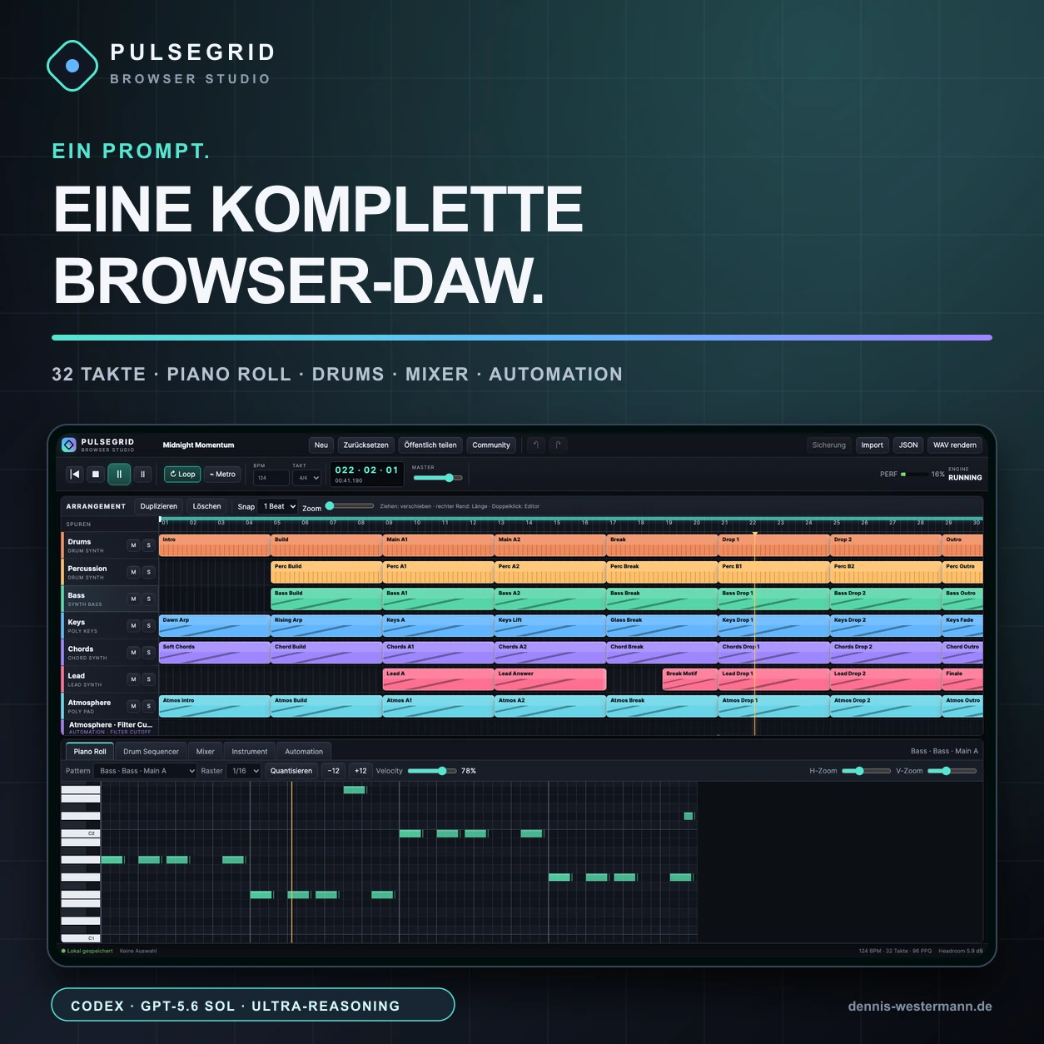Mute the Atmosphere track
The image size is (1044, 1044).
pos(133,706)
